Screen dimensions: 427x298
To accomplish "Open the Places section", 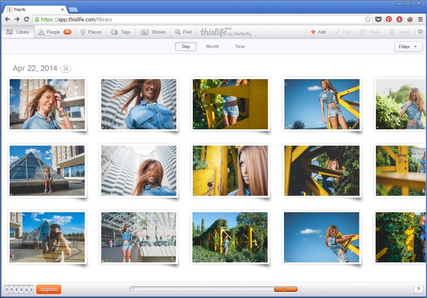I will 91,32.
